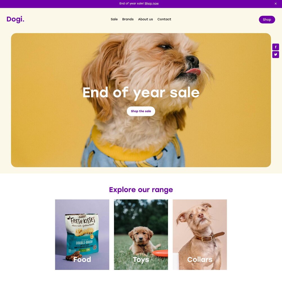Image resolution: width=282 pixels, height=297 pixels.
Task: Click the orange frisbee in the puppy photo
Action: (160, 253)
